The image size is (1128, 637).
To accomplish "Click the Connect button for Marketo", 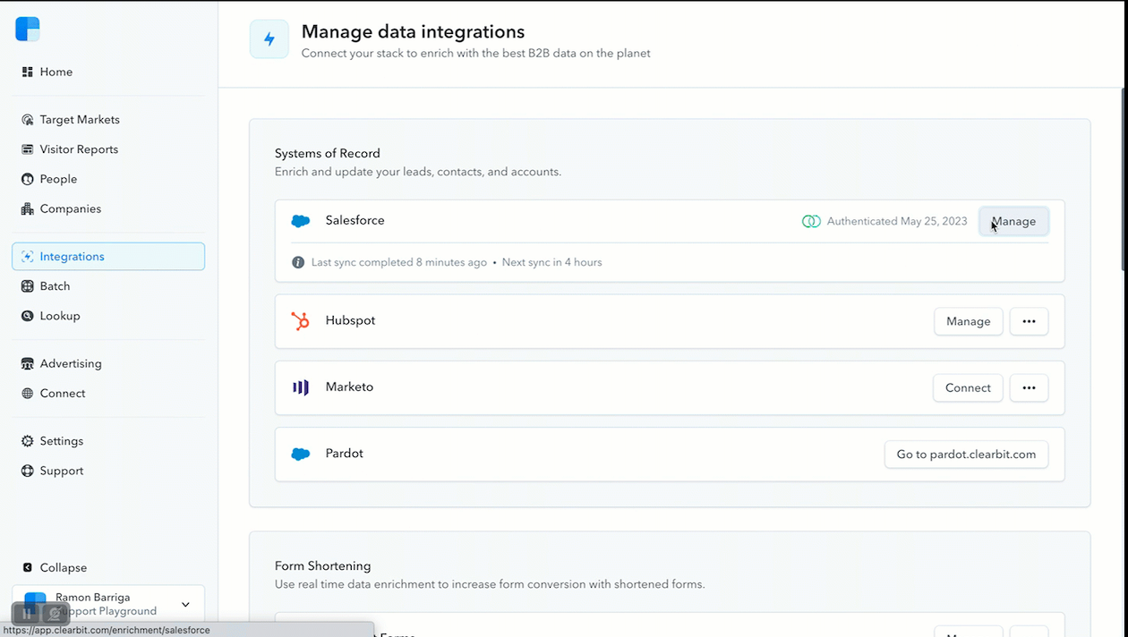I will pos(968,387).
